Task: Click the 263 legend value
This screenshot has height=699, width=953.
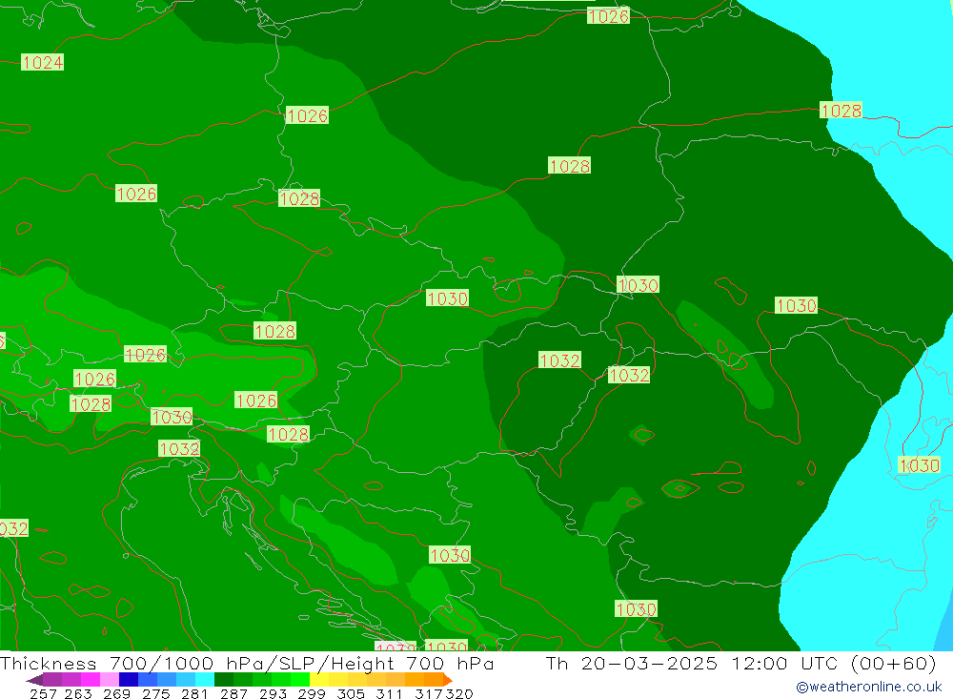Action: click(x=78, y=693)
